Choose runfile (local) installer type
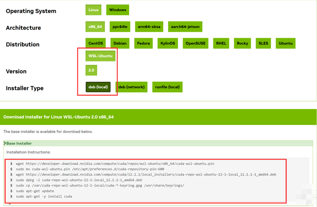Viewport: 317px width, 207px height. tap(167, 87)
